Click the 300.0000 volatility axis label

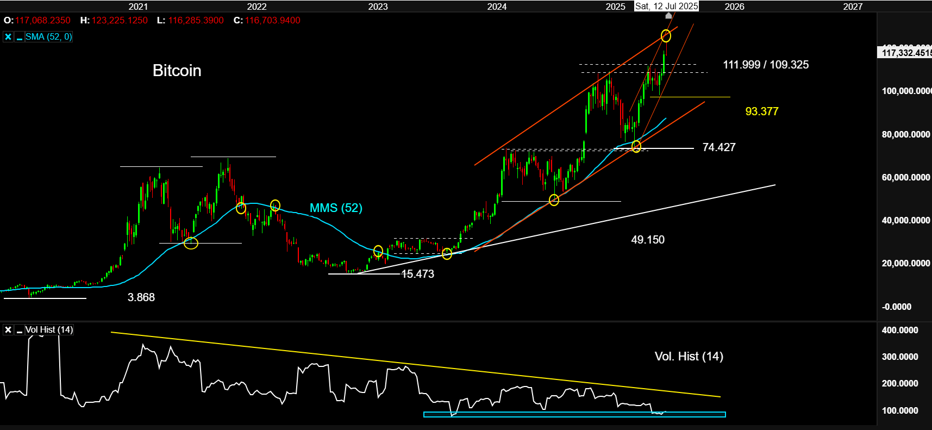pyautogui.click(x=900, y=357)
